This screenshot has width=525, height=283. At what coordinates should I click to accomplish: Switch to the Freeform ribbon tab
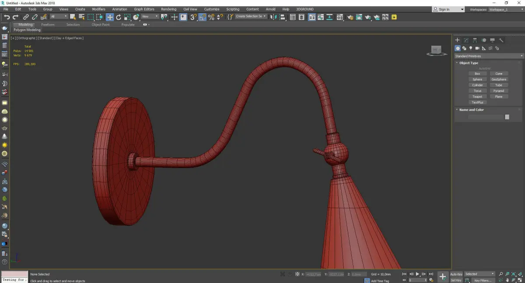click(x=48, y=24)
